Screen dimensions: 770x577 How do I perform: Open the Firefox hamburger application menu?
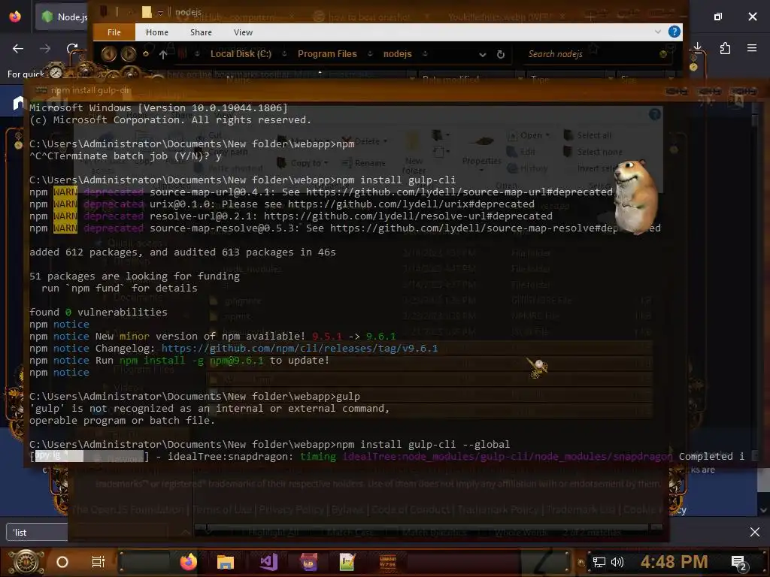click(752, 48)
